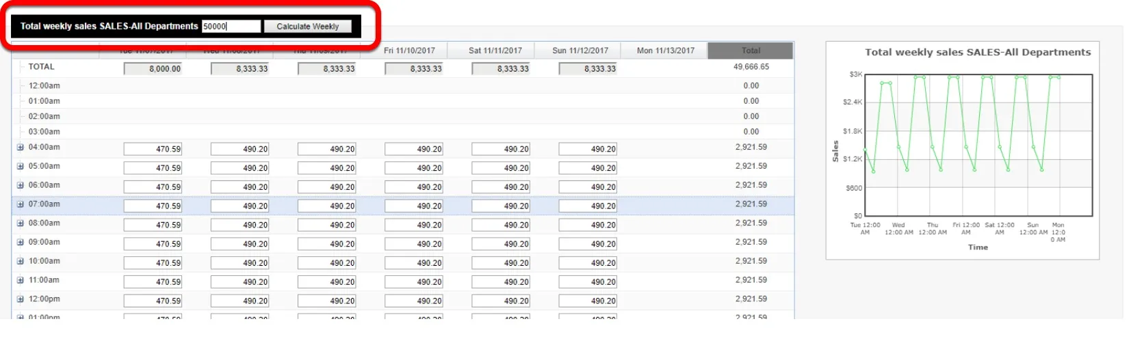Click the Saturday TOTAL field 8,333.33

(x=500, y=69)
